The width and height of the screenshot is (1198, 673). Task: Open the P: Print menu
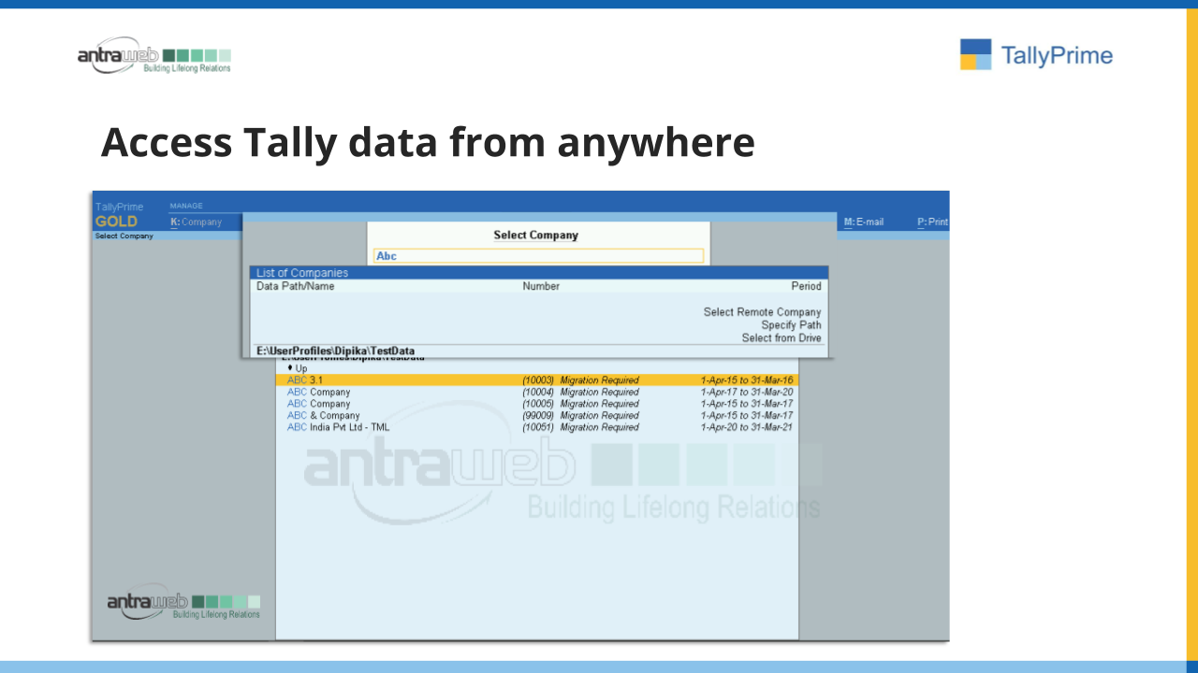(x=932, y=222)
